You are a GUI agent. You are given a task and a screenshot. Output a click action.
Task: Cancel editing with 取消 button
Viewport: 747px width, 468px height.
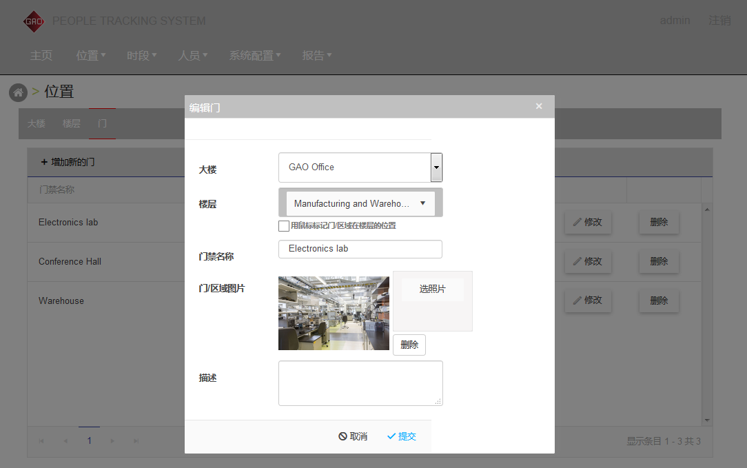(x=353, y=436)
